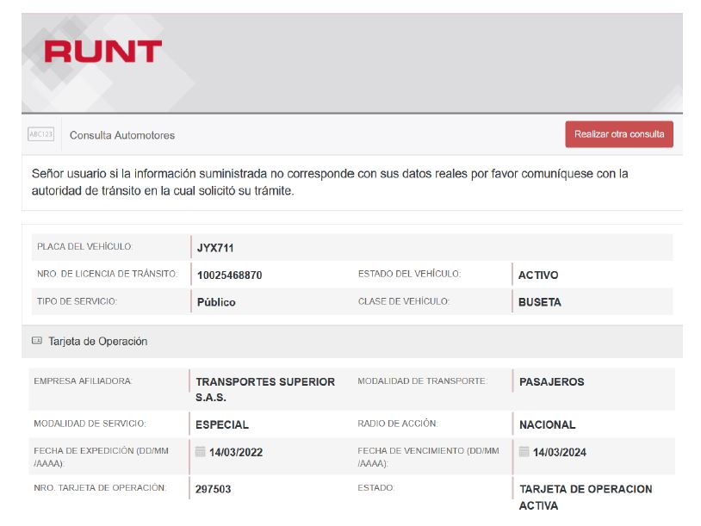701x526 pixels.
Task: Open the Consulta Automotores heading
Action: 121,135
